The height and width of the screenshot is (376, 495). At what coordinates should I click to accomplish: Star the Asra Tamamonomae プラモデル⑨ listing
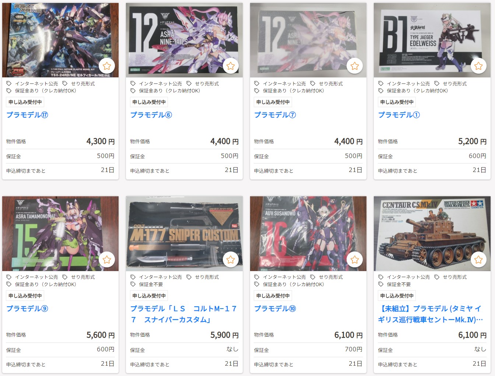point(107,260)
